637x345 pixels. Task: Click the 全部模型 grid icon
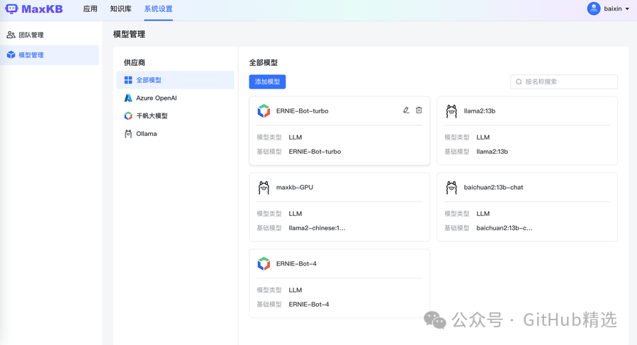pyautogui.click(x=128, y=80)
